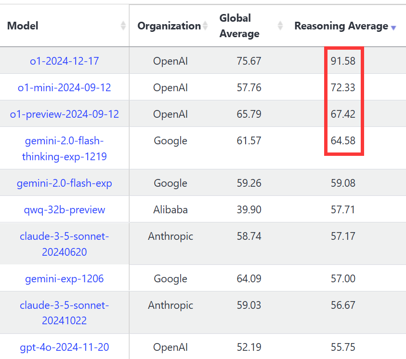The width and height of the screenshot is (406, 359).
Task: Select the 59.26 global average cell
Action: [249, 183]
